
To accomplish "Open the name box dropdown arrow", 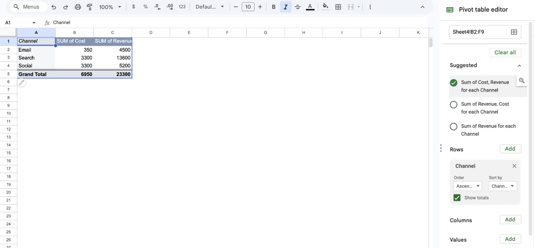I will (34, 23).
